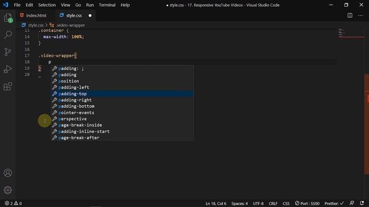Screen dimensions: 369x207
Task: Click the VS Code logo icon
Action: click(5, 5)
